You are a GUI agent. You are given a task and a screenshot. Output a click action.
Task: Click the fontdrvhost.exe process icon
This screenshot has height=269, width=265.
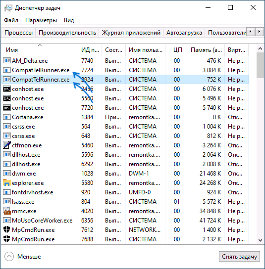7,192
